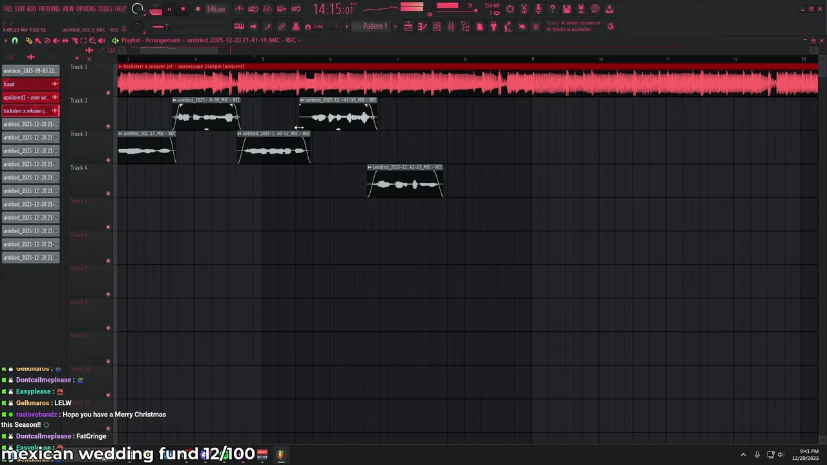Click the globe news icon
This screenshot has width=827, height=465.
click(611, 26)
